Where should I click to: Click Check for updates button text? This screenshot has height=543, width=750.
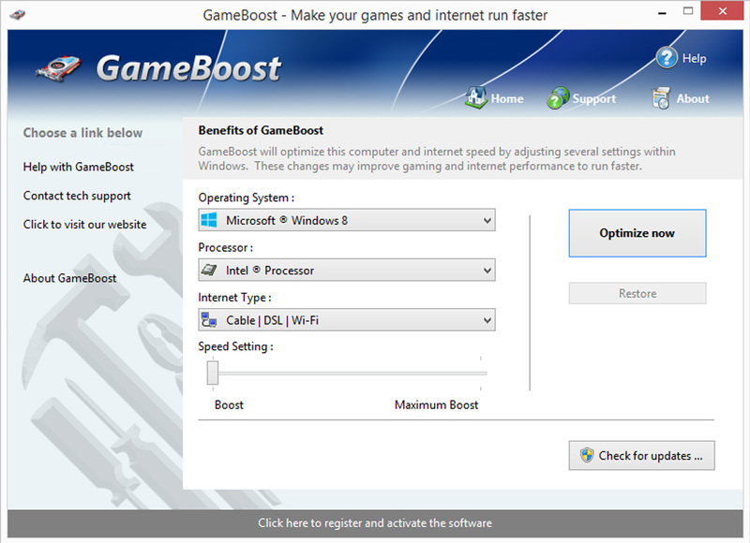(651, 456)
